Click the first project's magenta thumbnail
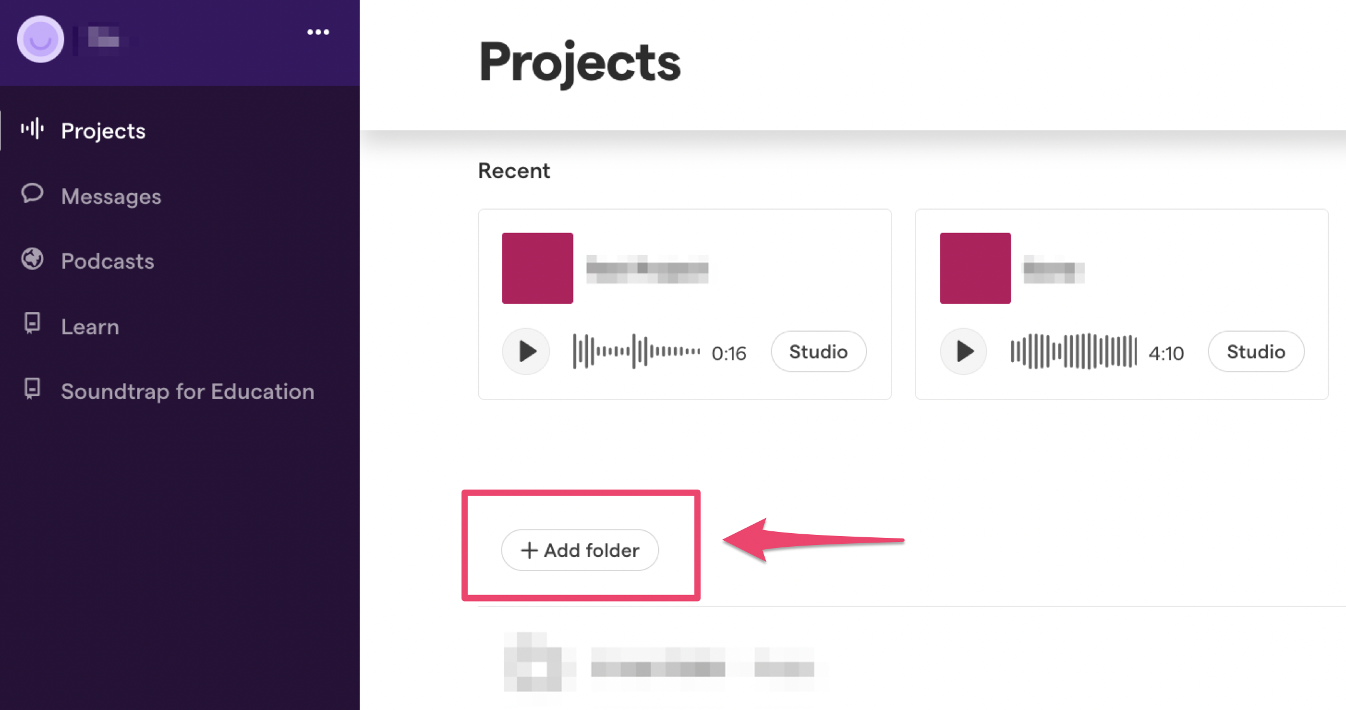Viewport: 1346px width, 710px height. [537, 268]
